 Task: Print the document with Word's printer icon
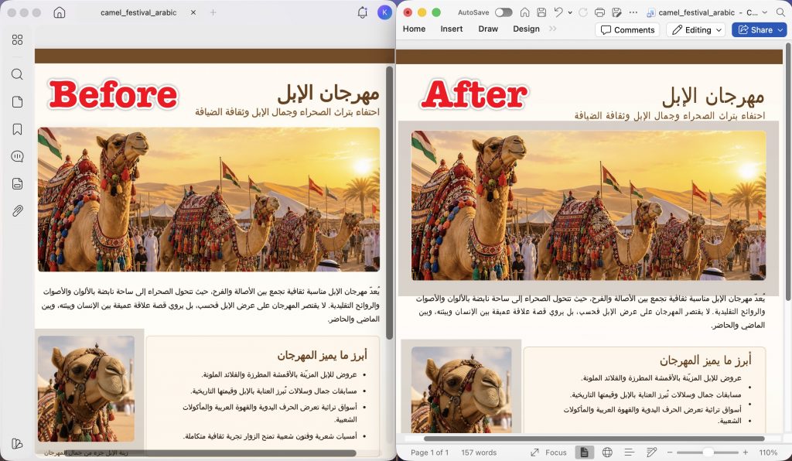point(599,12)
